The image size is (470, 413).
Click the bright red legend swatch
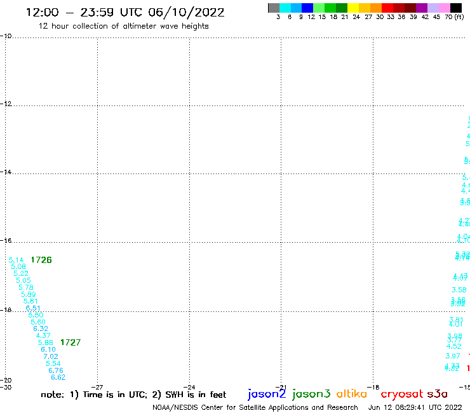coord(387,8)
